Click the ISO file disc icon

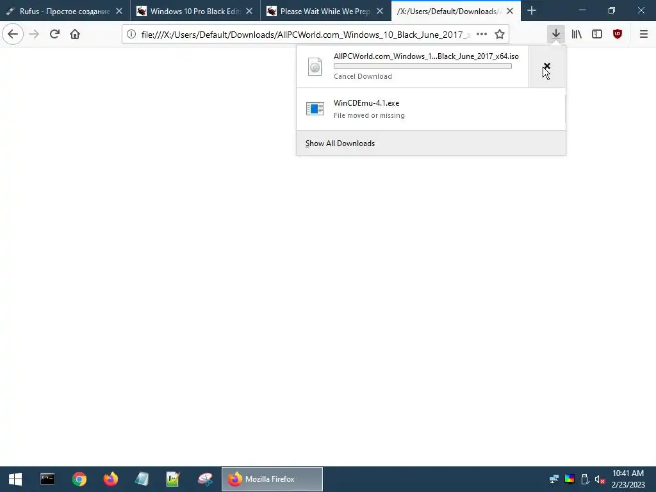[315, 67]
